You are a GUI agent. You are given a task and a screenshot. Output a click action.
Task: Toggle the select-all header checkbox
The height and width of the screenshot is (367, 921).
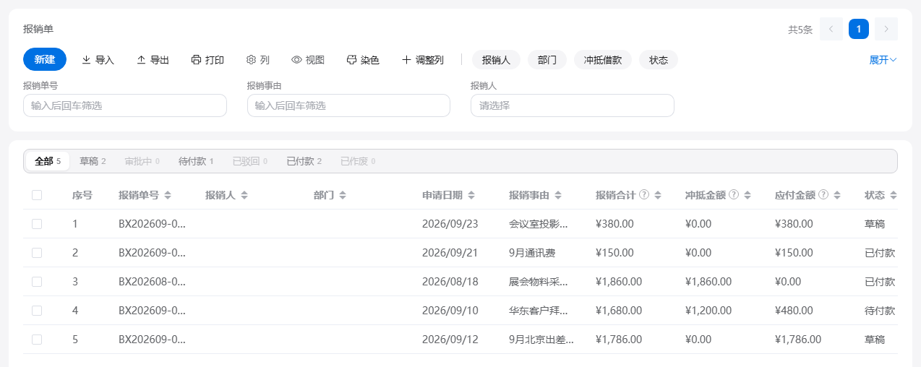point(37,195)
